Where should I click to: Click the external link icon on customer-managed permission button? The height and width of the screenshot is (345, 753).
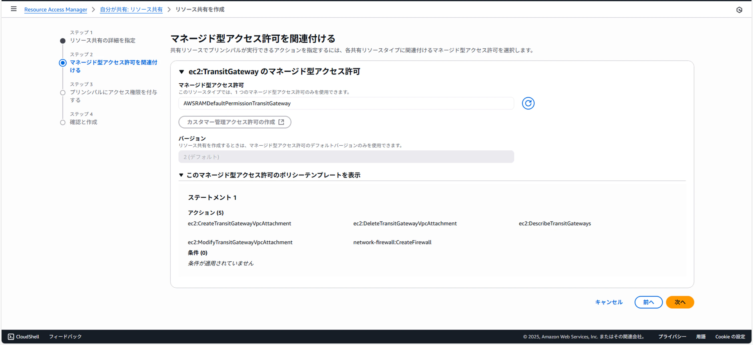coord(281,122)
